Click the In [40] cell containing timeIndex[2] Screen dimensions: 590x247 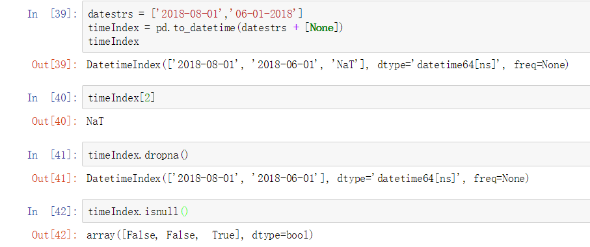[x=336, y=97]
